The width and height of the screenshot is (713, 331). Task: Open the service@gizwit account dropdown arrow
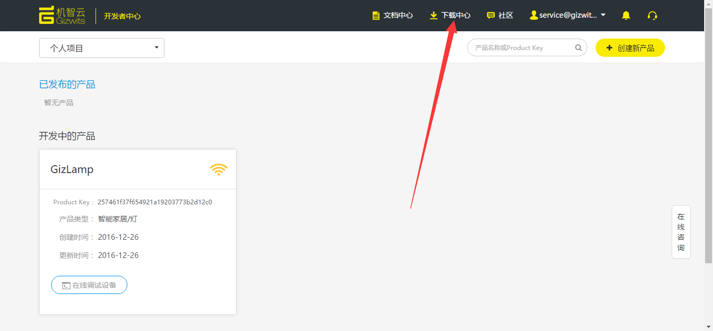pyautogui.click(x=603, y=15)
